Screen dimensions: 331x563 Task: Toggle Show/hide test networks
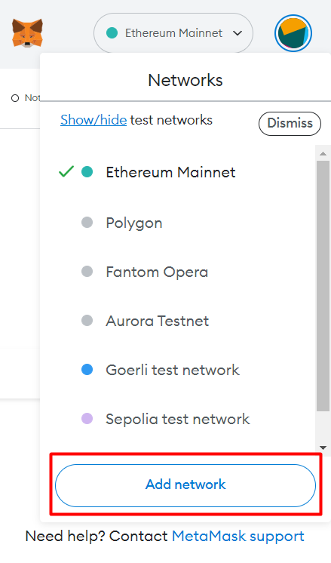point(93,120)
